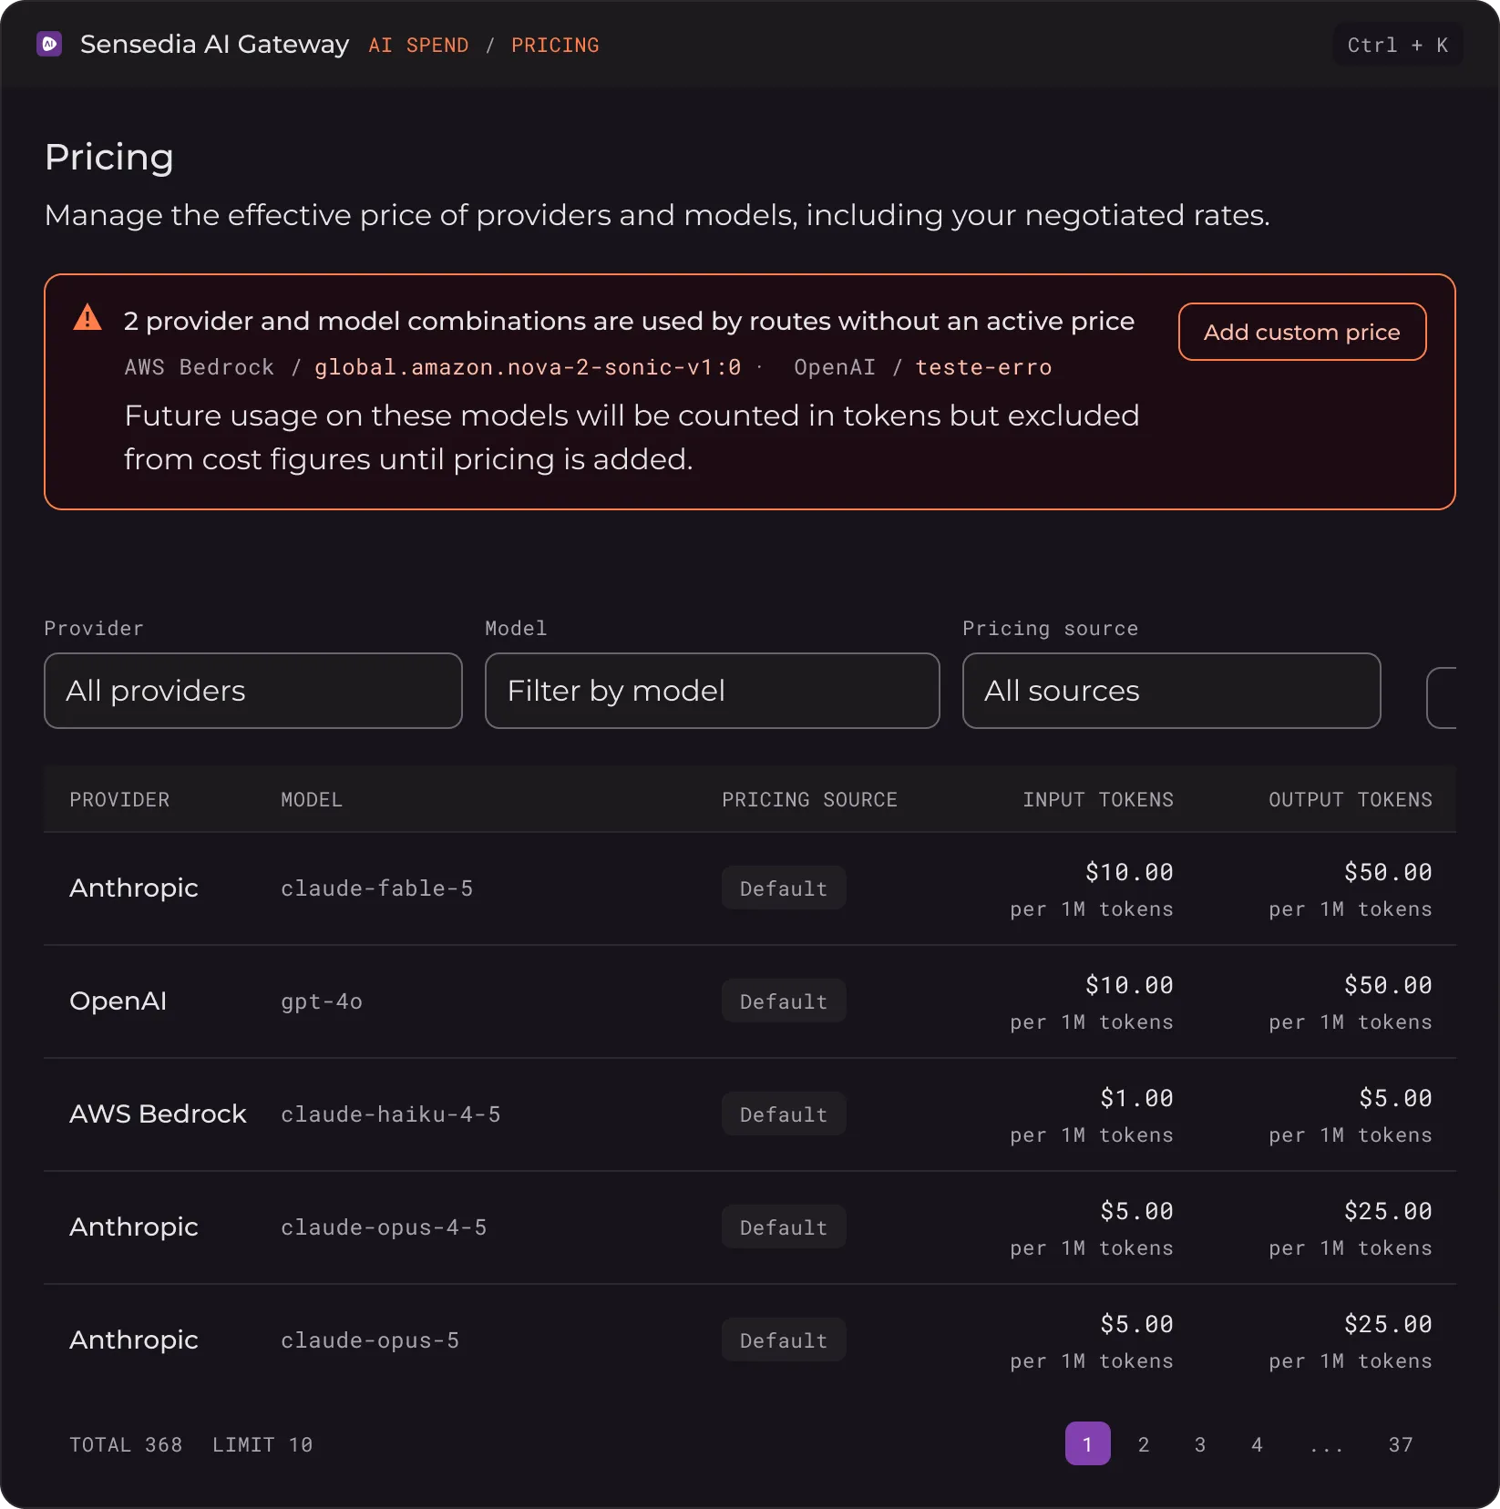Click the Sensedia AI Gateway title
This screenshot has height=1509, width=1500.
(x=214, y=44)
